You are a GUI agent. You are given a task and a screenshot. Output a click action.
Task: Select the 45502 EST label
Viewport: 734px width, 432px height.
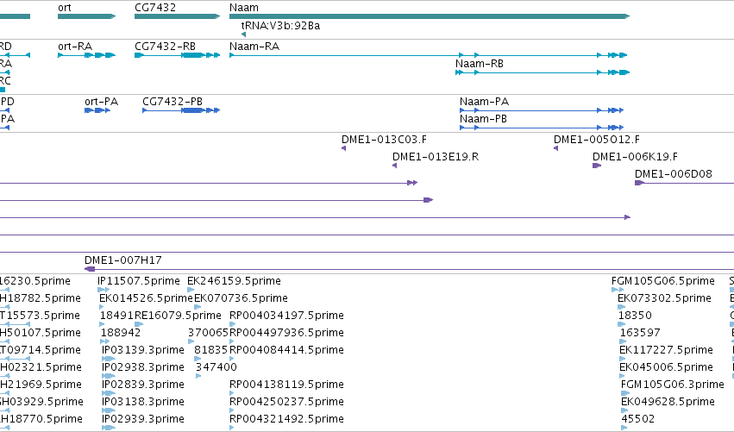pyautogui.click(x=638, y=419)
